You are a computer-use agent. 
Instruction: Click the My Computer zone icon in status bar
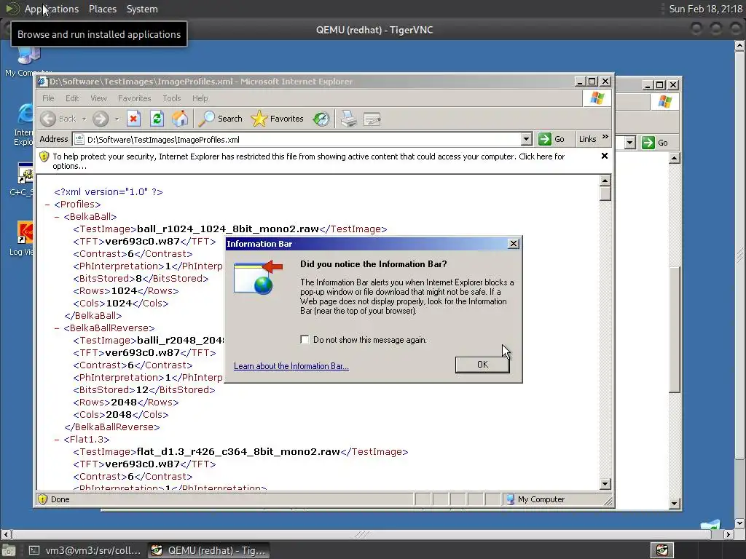[510, 499]
